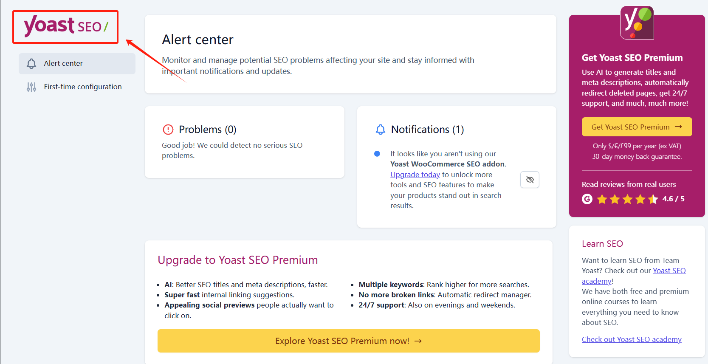The width and height of the screenshot is (708, 364).
Task: Click the Problems (0) heading
Action: coord(207,130)
